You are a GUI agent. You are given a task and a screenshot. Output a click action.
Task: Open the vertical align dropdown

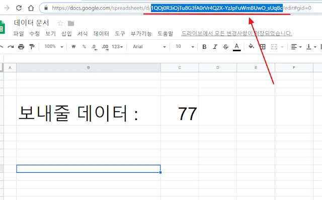pos(311,47)
